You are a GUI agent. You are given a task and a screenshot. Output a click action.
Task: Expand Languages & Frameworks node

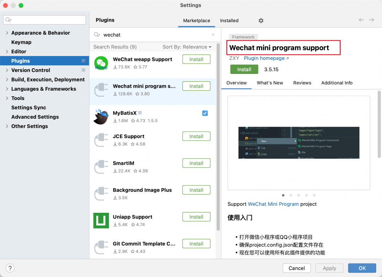[7, 89]
